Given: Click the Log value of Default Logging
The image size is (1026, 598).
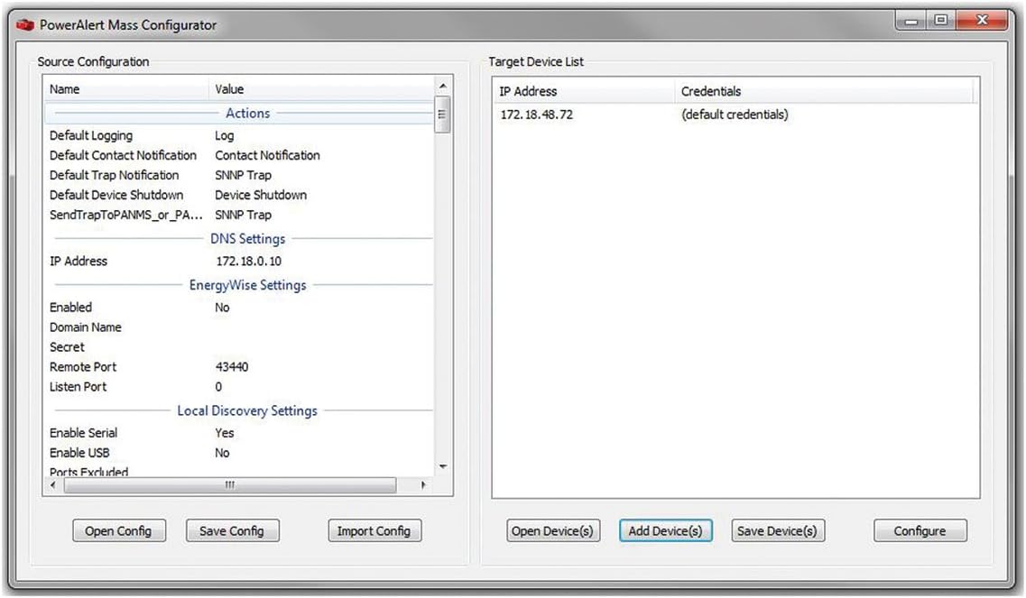Looking at the screenshot, I should (x=224, y=135).
